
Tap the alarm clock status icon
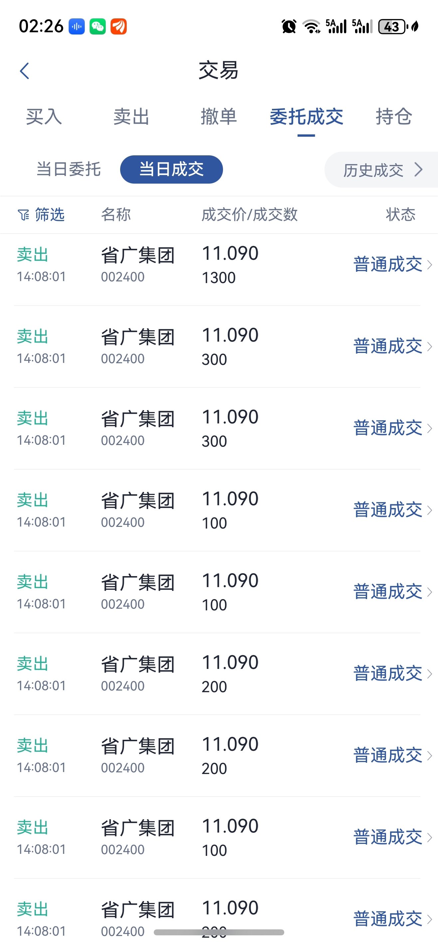click(289, 27)
